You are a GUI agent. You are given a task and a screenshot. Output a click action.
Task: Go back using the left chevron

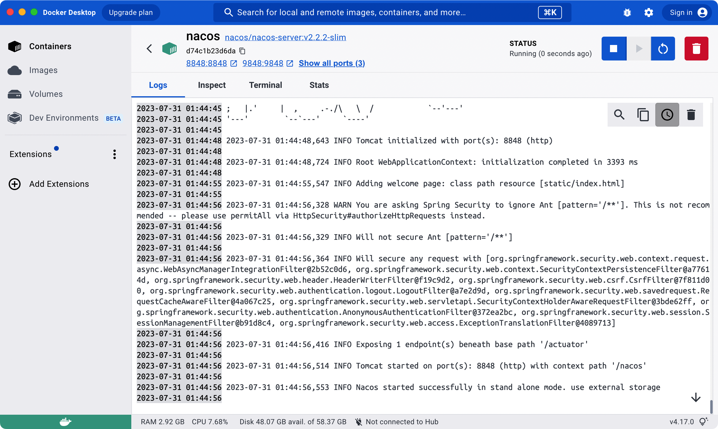pos(149,49)
